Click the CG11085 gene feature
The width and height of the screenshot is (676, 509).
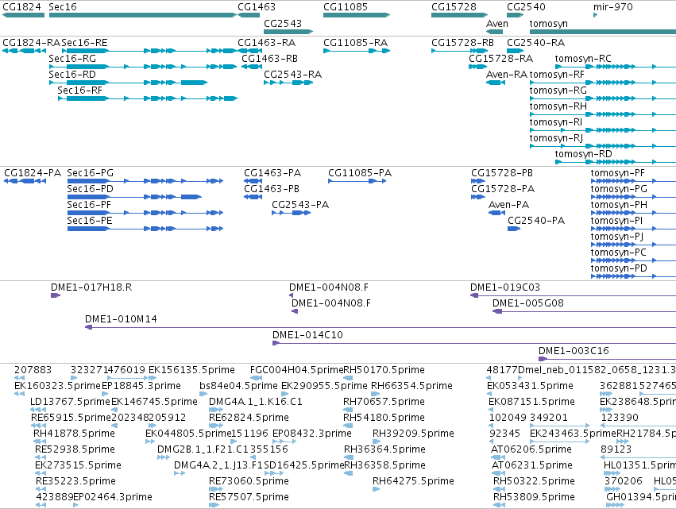click(x=357, y=15)
